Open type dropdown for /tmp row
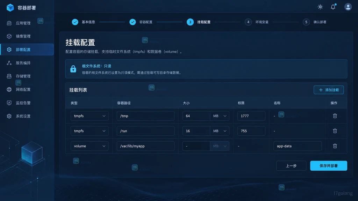Viewport: 358px width, 201px height. 89,116
